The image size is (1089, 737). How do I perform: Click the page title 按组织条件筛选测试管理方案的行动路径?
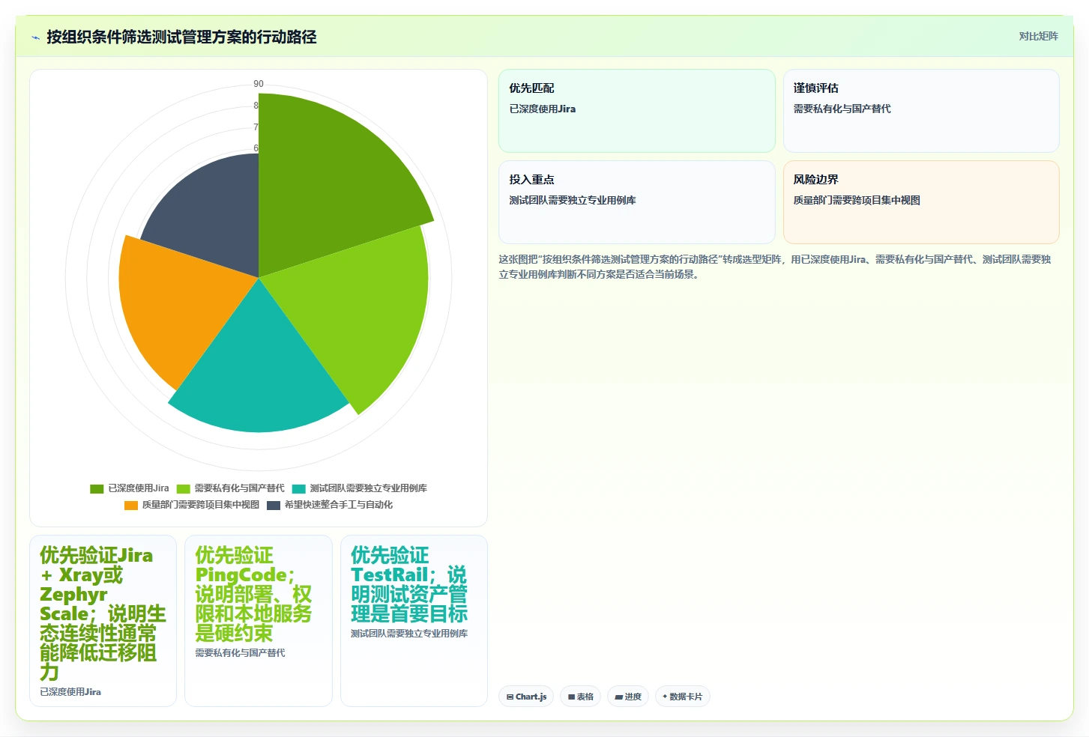[x=181, y=37]
